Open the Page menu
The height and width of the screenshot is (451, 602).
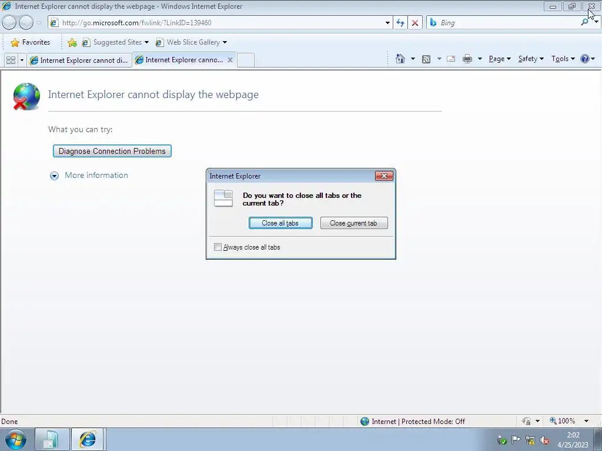click(500, 59)
